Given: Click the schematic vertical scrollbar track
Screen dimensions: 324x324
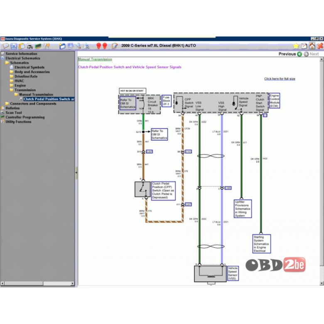Looking at the screenshot, I should pyautogui.click(x=322, y=273).
